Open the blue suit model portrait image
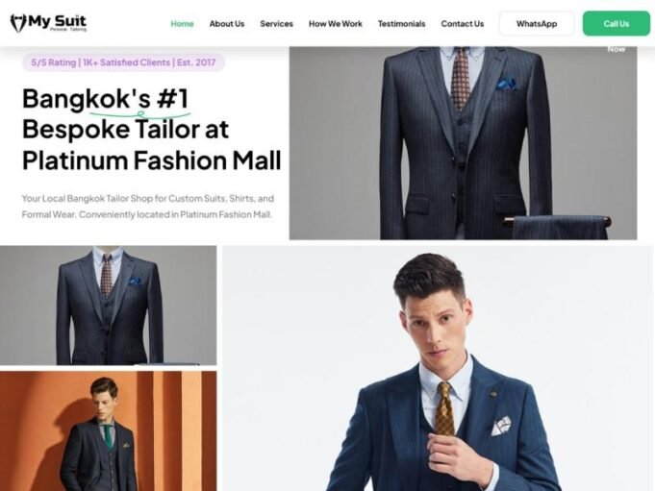This screenshot has height=491, width=655. coord(438,368)
